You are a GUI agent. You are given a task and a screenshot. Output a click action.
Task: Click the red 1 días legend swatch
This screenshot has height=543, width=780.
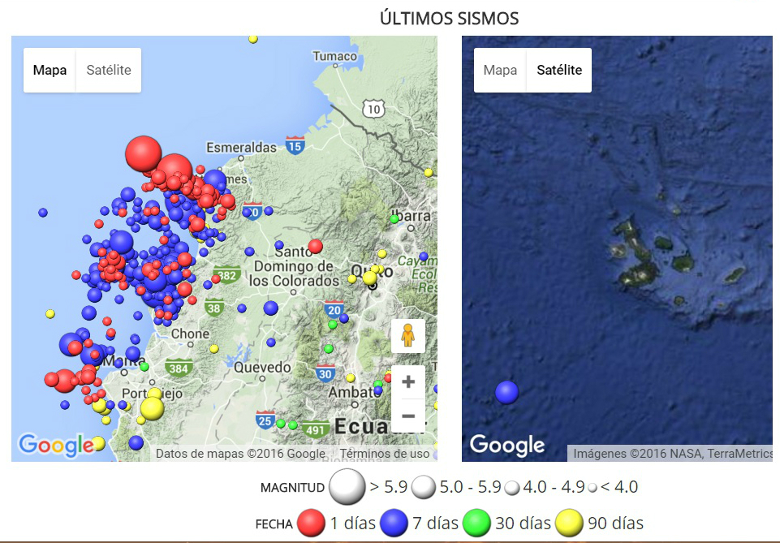pos(311,523)
